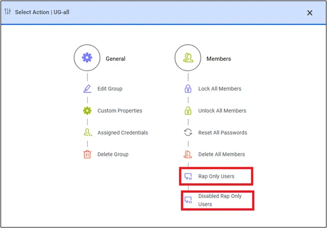Image resolution: width=327 pixels, height=228 pixels.
Task: Click the Delete Group trash icon
Action: [x=87, y=154]
